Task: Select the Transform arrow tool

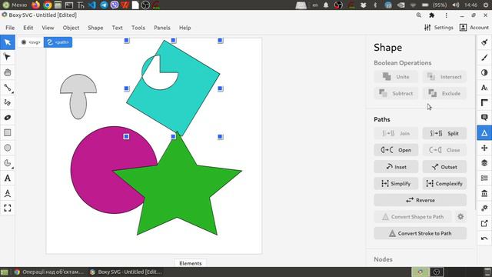Action: coord(8,42)
